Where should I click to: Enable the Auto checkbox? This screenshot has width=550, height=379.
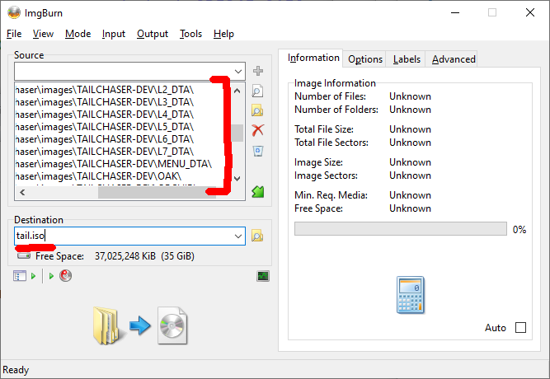(520, 328)
